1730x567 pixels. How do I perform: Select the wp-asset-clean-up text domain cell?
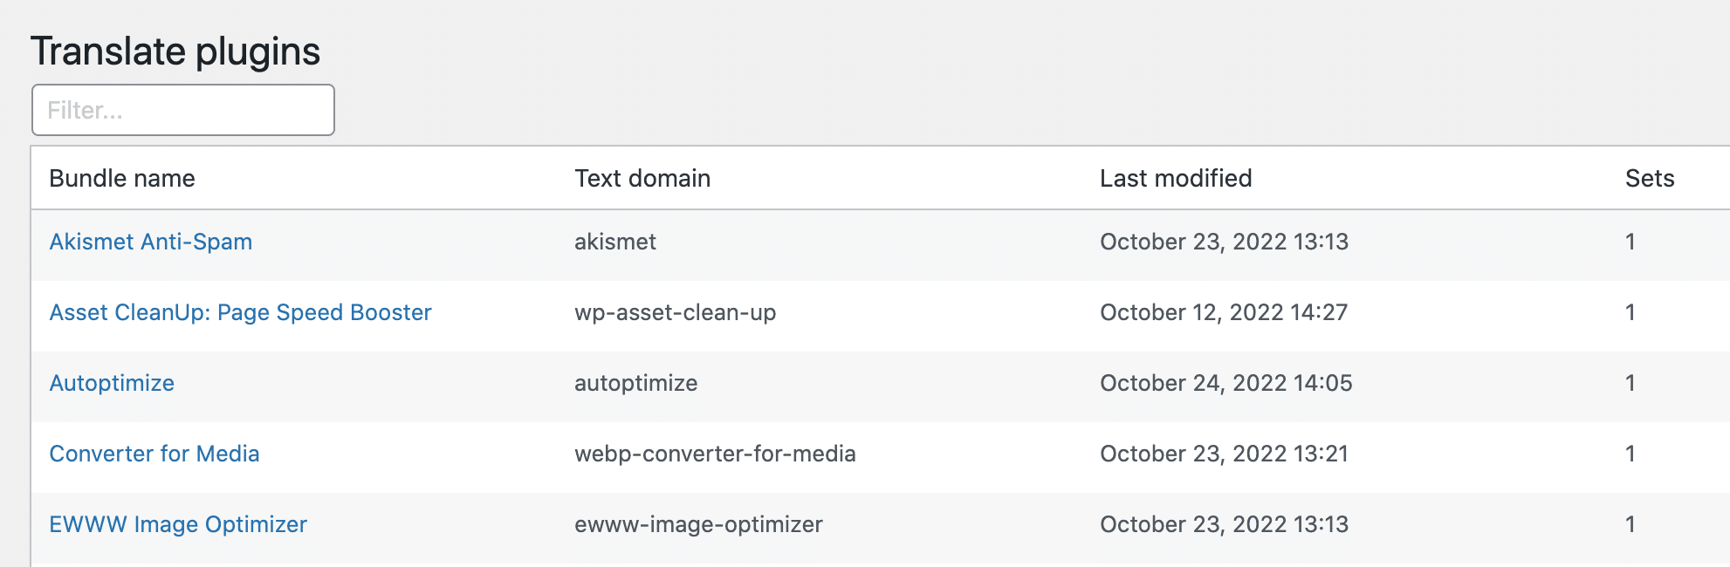tap(676, 312)
